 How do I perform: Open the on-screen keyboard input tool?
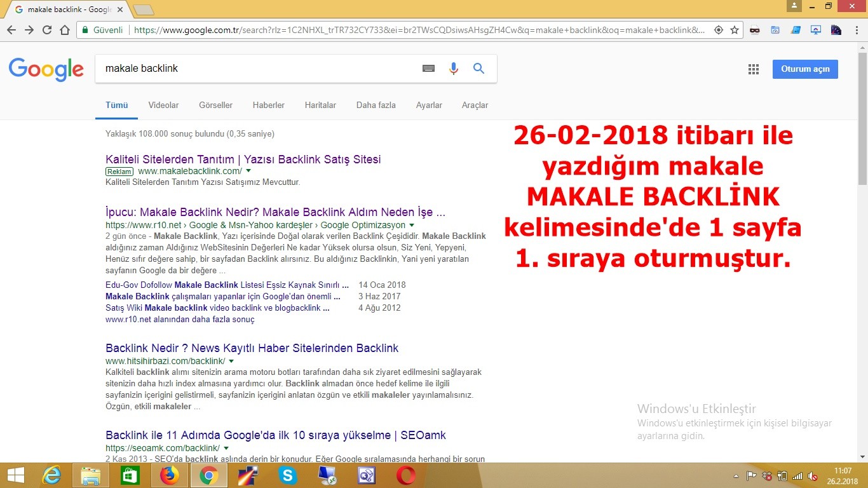coord(429,69)
